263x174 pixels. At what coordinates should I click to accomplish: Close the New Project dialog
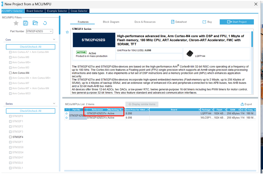256,4
